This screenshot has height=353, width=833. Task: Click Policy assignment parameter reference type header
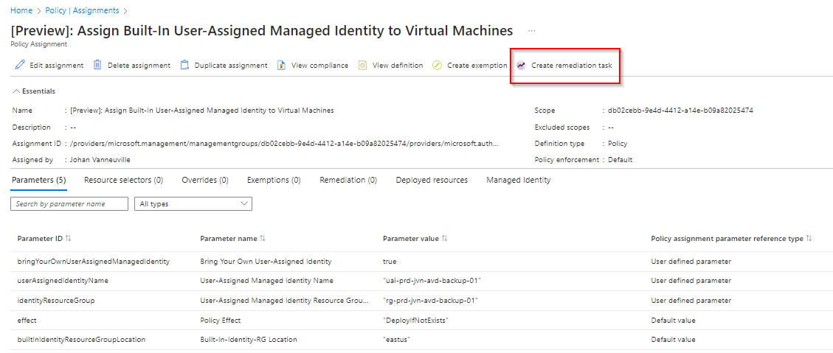[727, 239]
